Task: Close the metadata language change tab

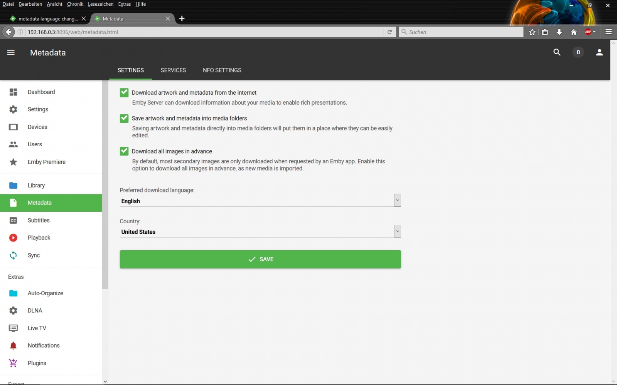Action: pos(84,18)
